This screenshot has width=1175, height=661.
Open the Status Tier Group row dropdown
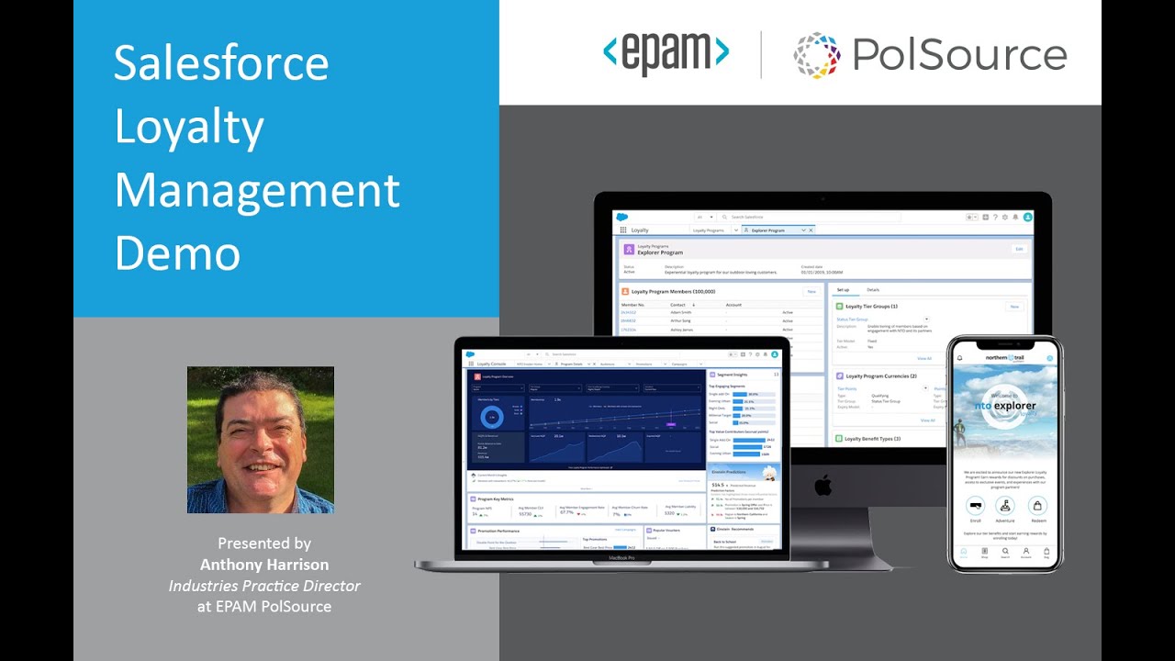[x=926, y=319]
